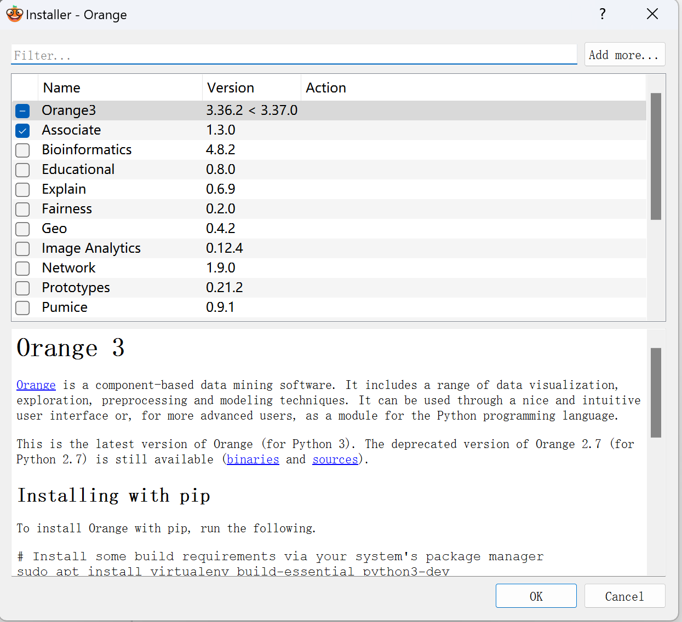Click version 3.36.2 < 3.37.0 cell
The image size is (682, 622).
252,111
